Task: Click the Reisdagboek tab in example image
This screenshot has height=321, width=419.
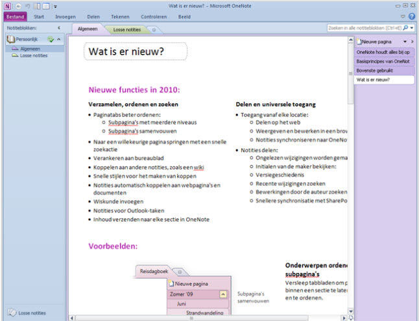Action: pyautogui.click(x=154, y=271)
